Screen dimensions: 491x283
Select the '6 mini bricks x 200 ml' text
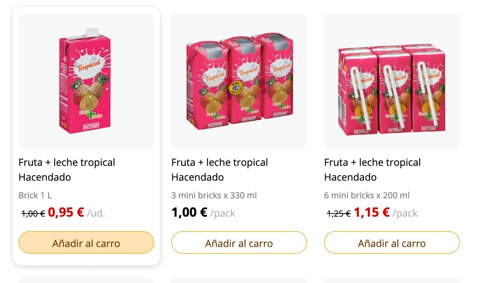click(367, 195)
